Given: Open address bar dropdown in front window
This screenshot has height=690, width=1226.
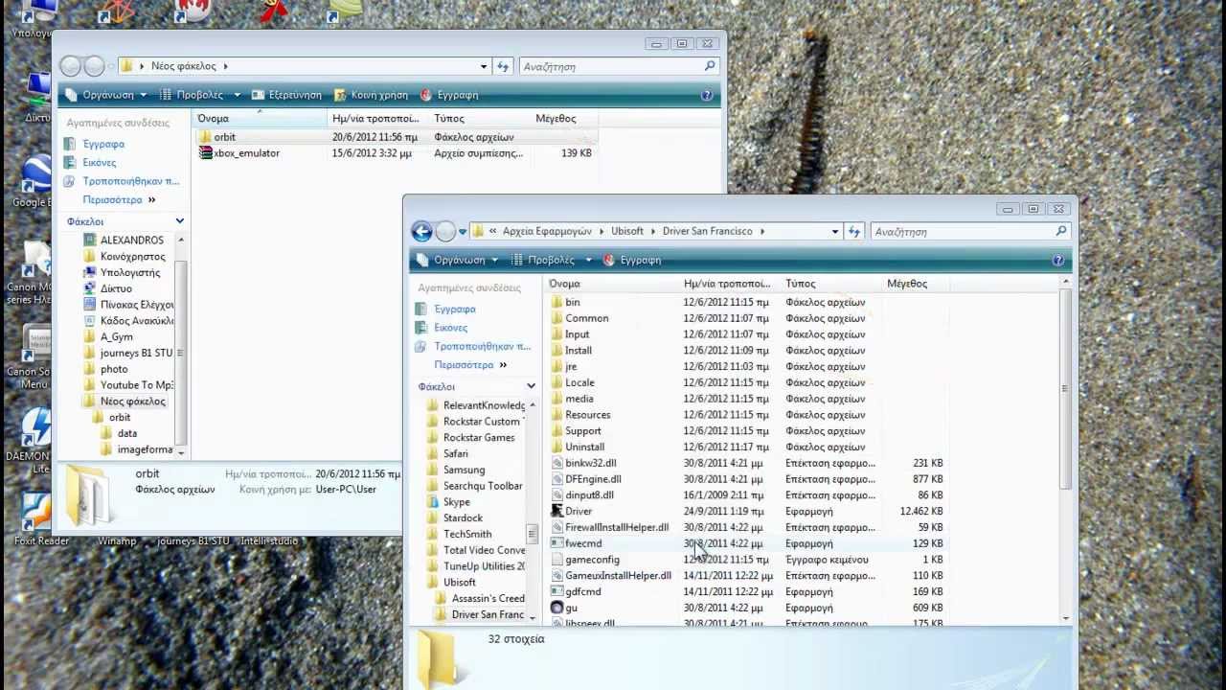Looking at the screenshot, I should [835, 231].
